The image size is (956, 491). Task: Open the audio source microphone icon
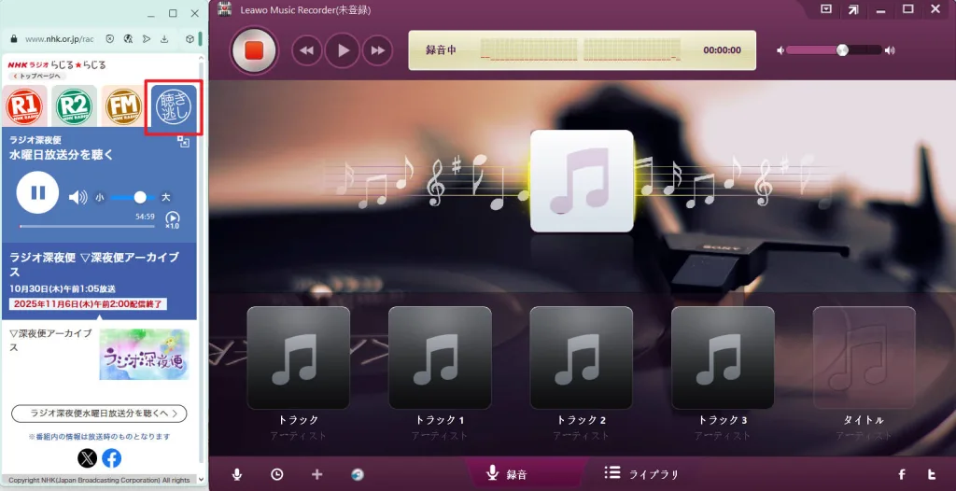click(x=237, y=474)
